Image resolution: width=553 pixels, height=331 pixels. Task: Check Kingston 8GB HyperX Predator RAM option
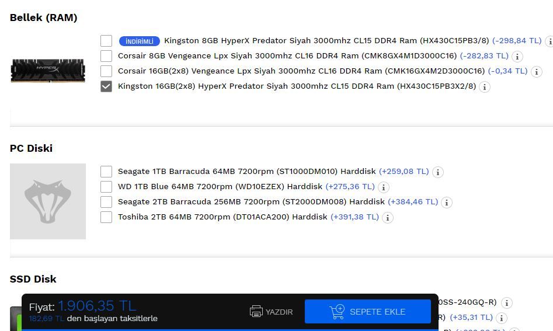106,41
